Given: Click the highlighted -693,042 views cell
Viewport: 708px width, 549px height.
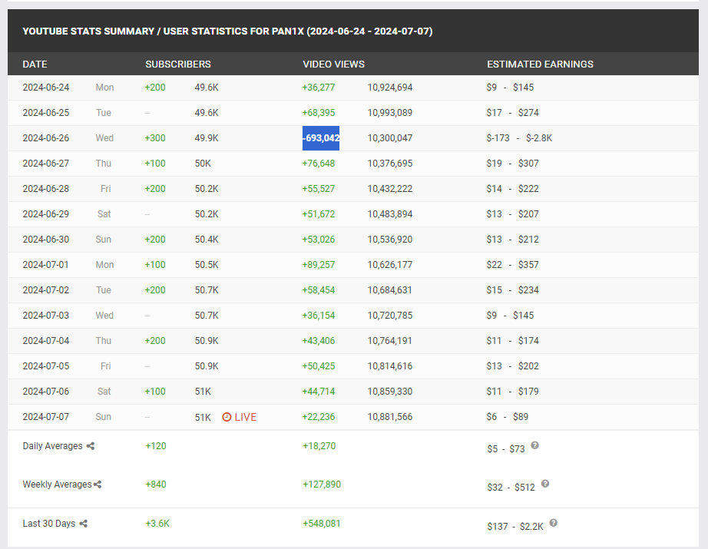Looking at the screenshot, I should [x=321, y=138].
